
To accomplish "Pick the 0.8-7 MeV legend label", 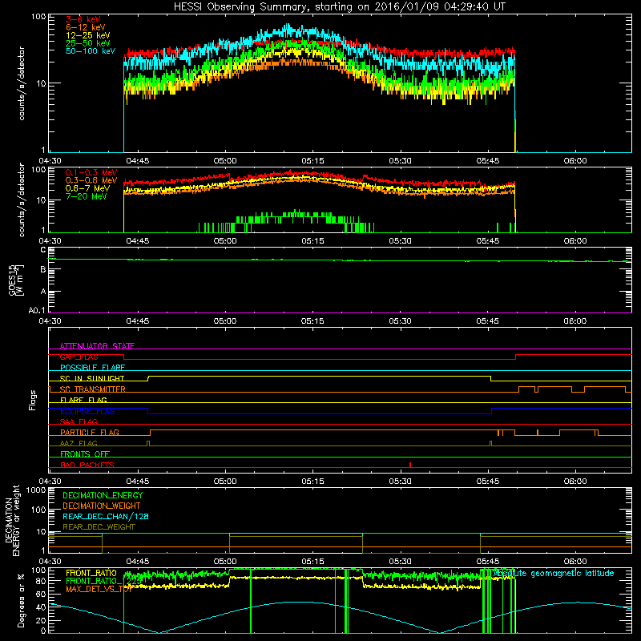I will point(87,188).
